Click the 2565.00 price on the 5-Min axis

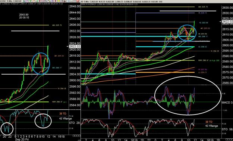tap(227, 83)
